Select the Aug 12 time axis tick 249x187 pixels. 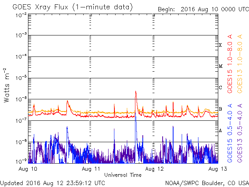(152, 169)
